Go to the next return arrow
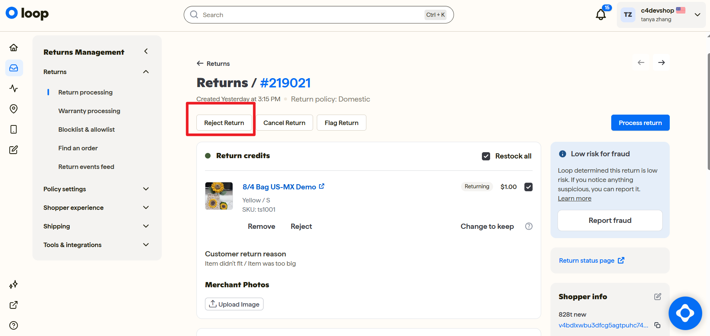710x336 pixels. [662, 63]
